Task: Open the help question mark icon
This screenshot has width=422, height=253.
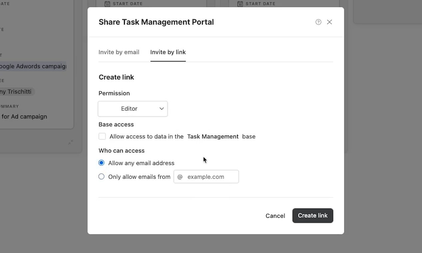Action: click(x=318, y=22)
